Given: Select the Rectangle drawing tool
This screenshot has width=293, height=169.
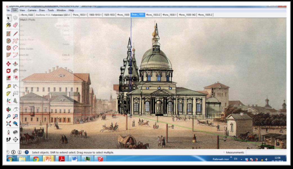Looking at the screenshot, I should point(9,34).
